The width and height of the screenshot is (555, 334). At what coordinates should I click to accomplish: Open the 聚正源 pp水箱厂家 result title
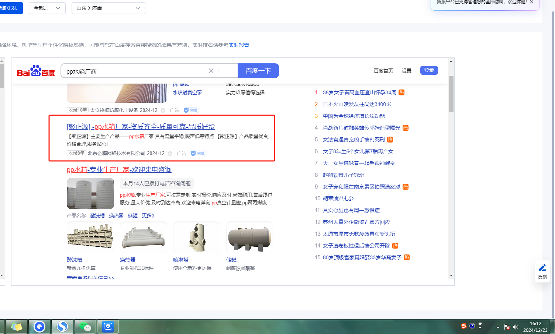tap(141, 127)
